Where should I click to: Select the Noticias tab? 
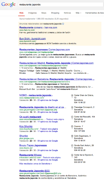(67, 13)
